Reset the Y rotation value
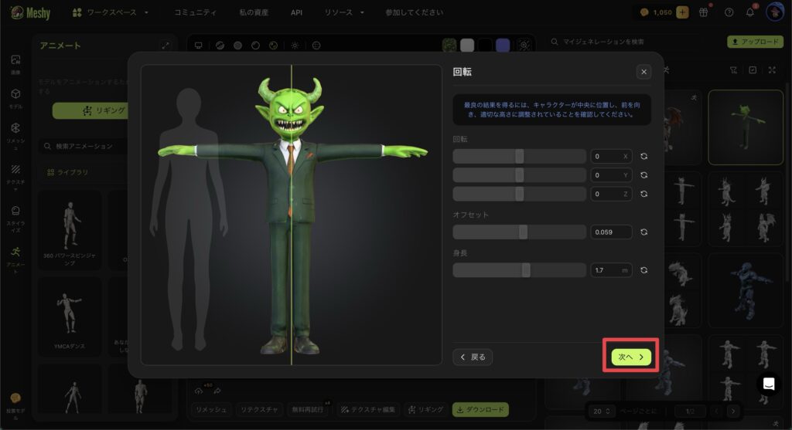 click(x=643, y=175)
